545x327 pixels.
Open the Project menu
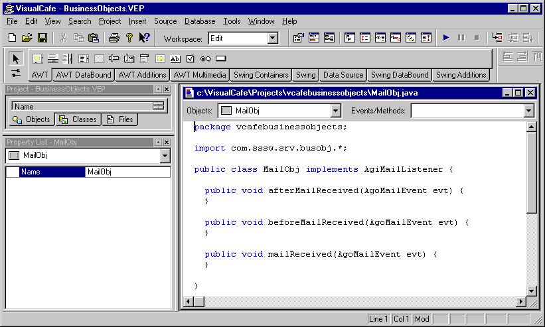110,21
